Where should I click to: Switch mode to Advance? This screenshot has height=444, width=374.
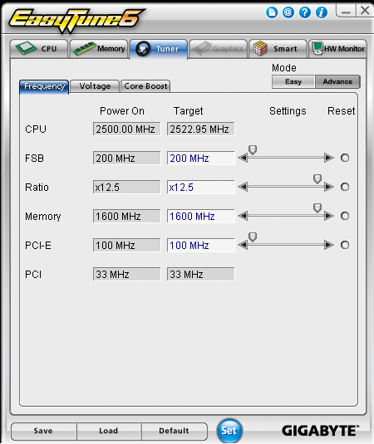(x=337, y=82)
